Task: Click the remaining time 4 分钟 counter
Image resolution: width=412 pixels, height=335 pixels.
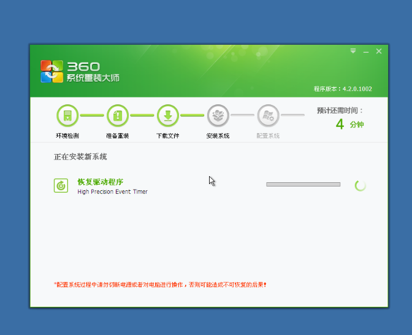Action: (x=349, y=124)
